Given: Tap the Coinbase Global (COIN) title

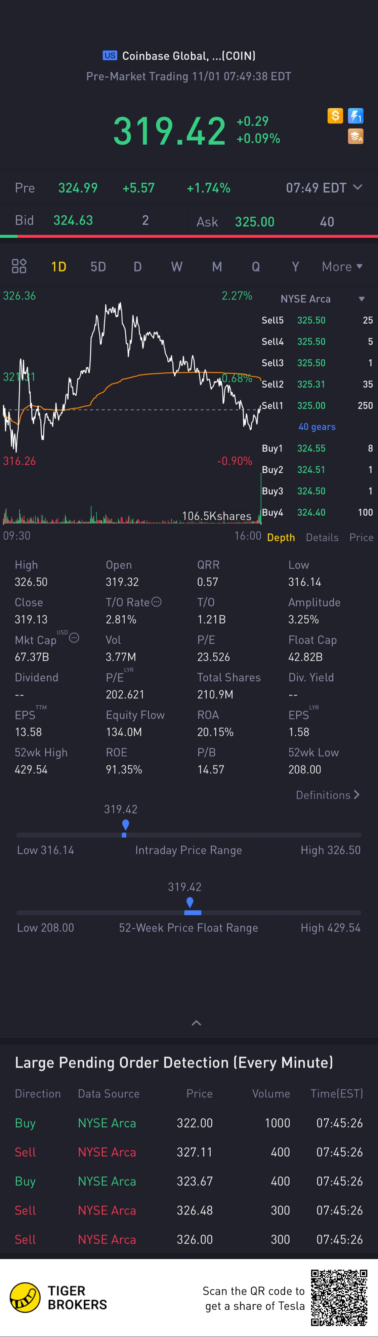Looking at the screenshot, I should (x=189, y=56).
